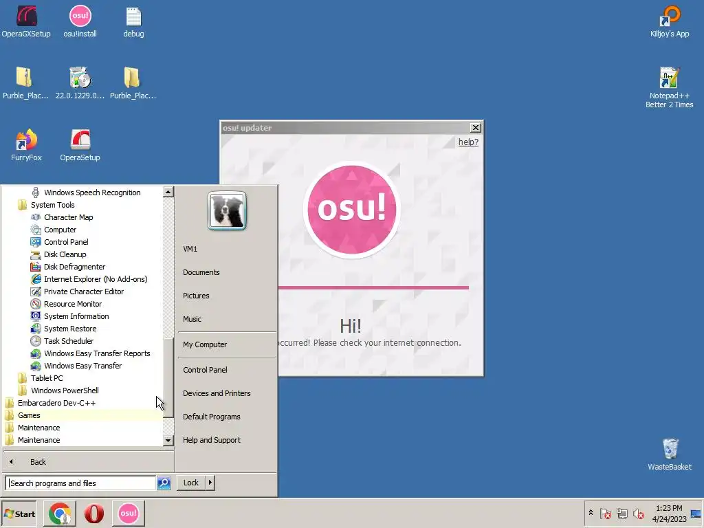Screen dimensions: 704x528
Task: Open Opera from the taskbar
Action: point(93,514)
